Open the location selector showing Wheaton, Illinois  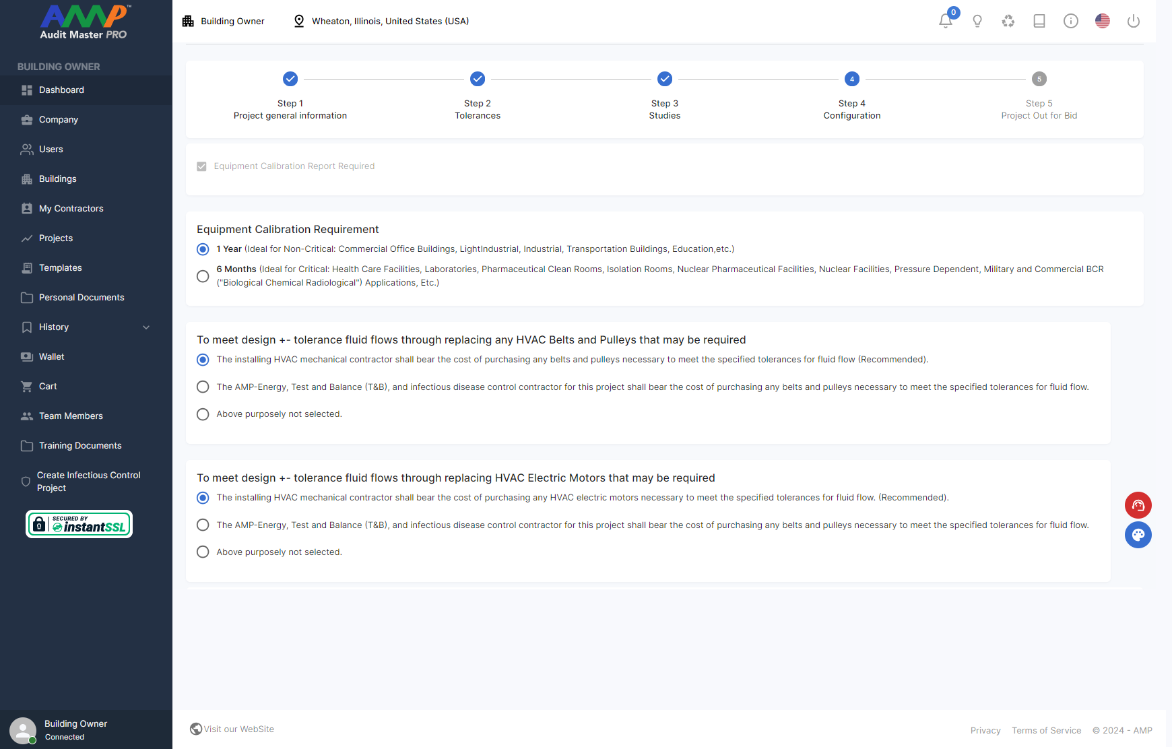point(381,21)
